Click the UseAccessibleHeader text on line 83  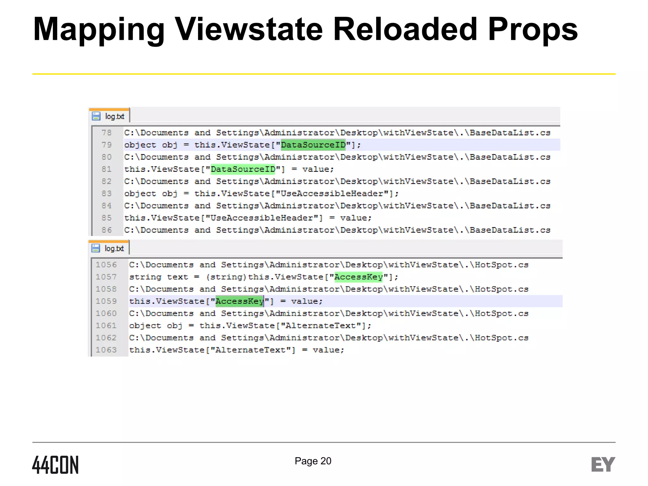(332, 193)
